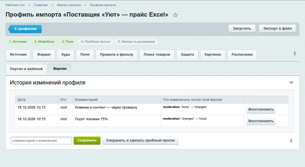The image size is (305, 167).
Task: Select step 4. Пробный прогон
Action: click(x=95, y=42)
